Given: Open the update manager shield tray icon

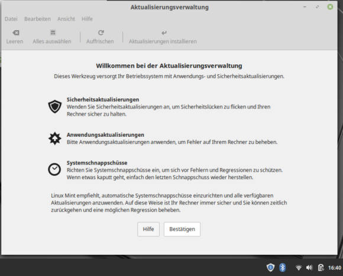Looking at the screenshot, I should point(270,268).
